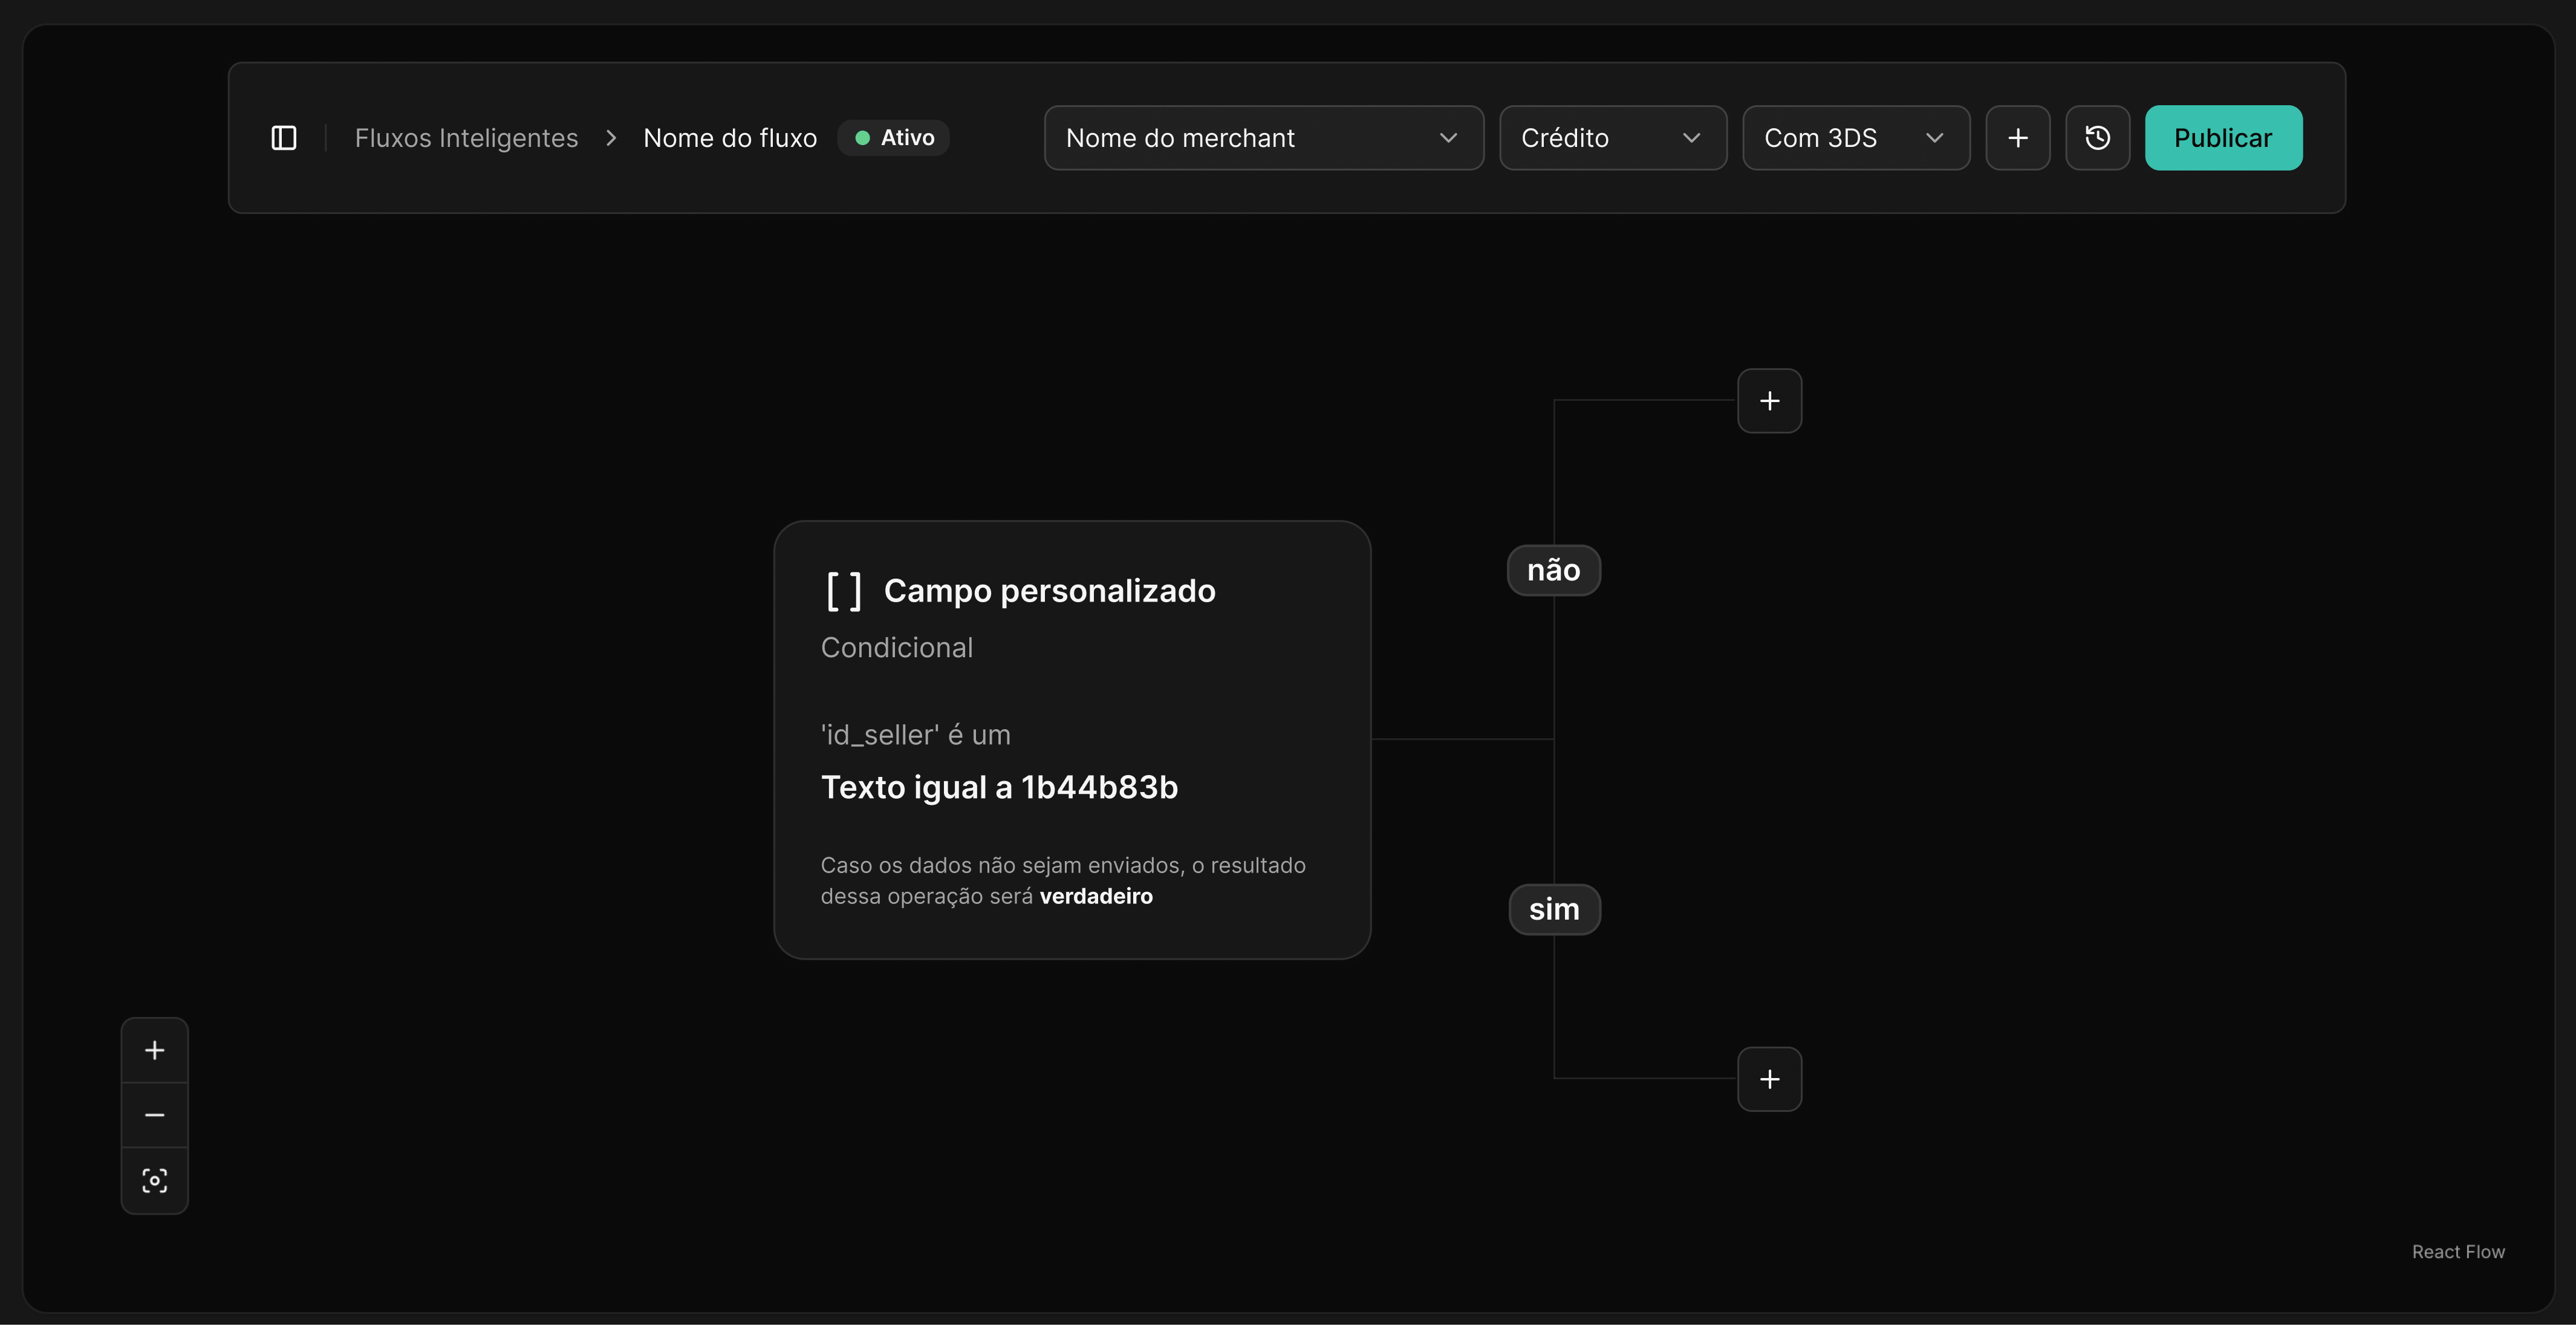This screenshot has height=1335, width=2576.
Task: Click the Nome do fluxo breadcrumb
Action: [x=730, y=138]
